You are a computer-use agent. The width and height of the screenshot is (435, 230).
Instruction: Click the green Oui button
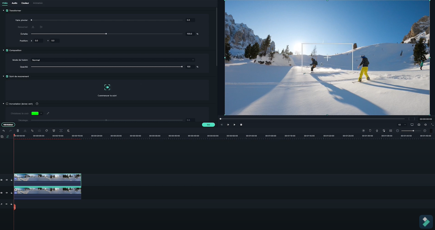click(x=208, y=125)
